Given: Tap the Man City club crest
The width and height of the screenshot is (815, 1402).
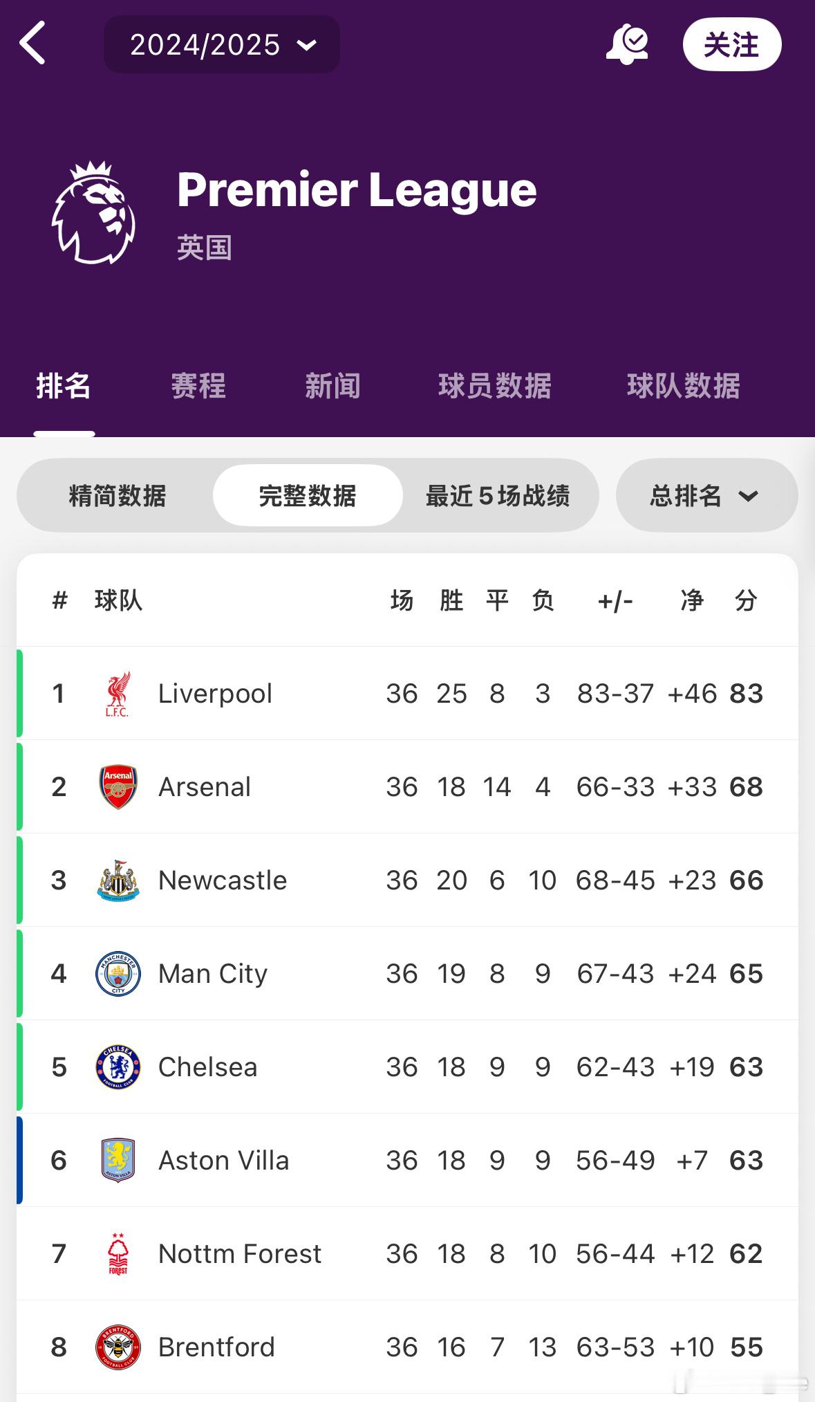Looking at the screenshot, I should click(x=118, y=974).
